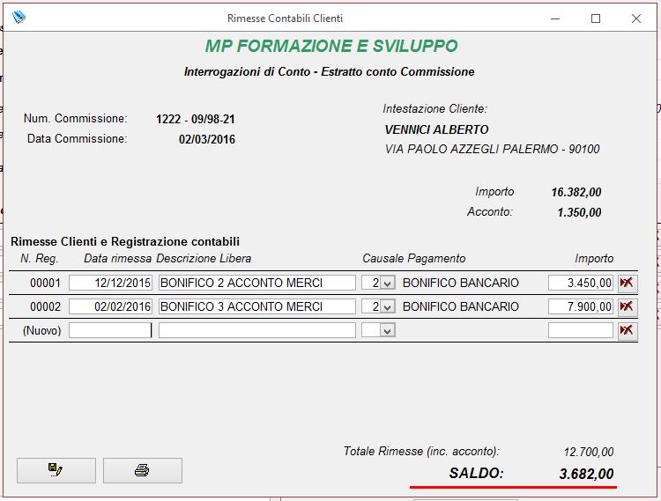661x501 pixels.
Task: Click commission date 02/03/2016
Action: point(207,139)
